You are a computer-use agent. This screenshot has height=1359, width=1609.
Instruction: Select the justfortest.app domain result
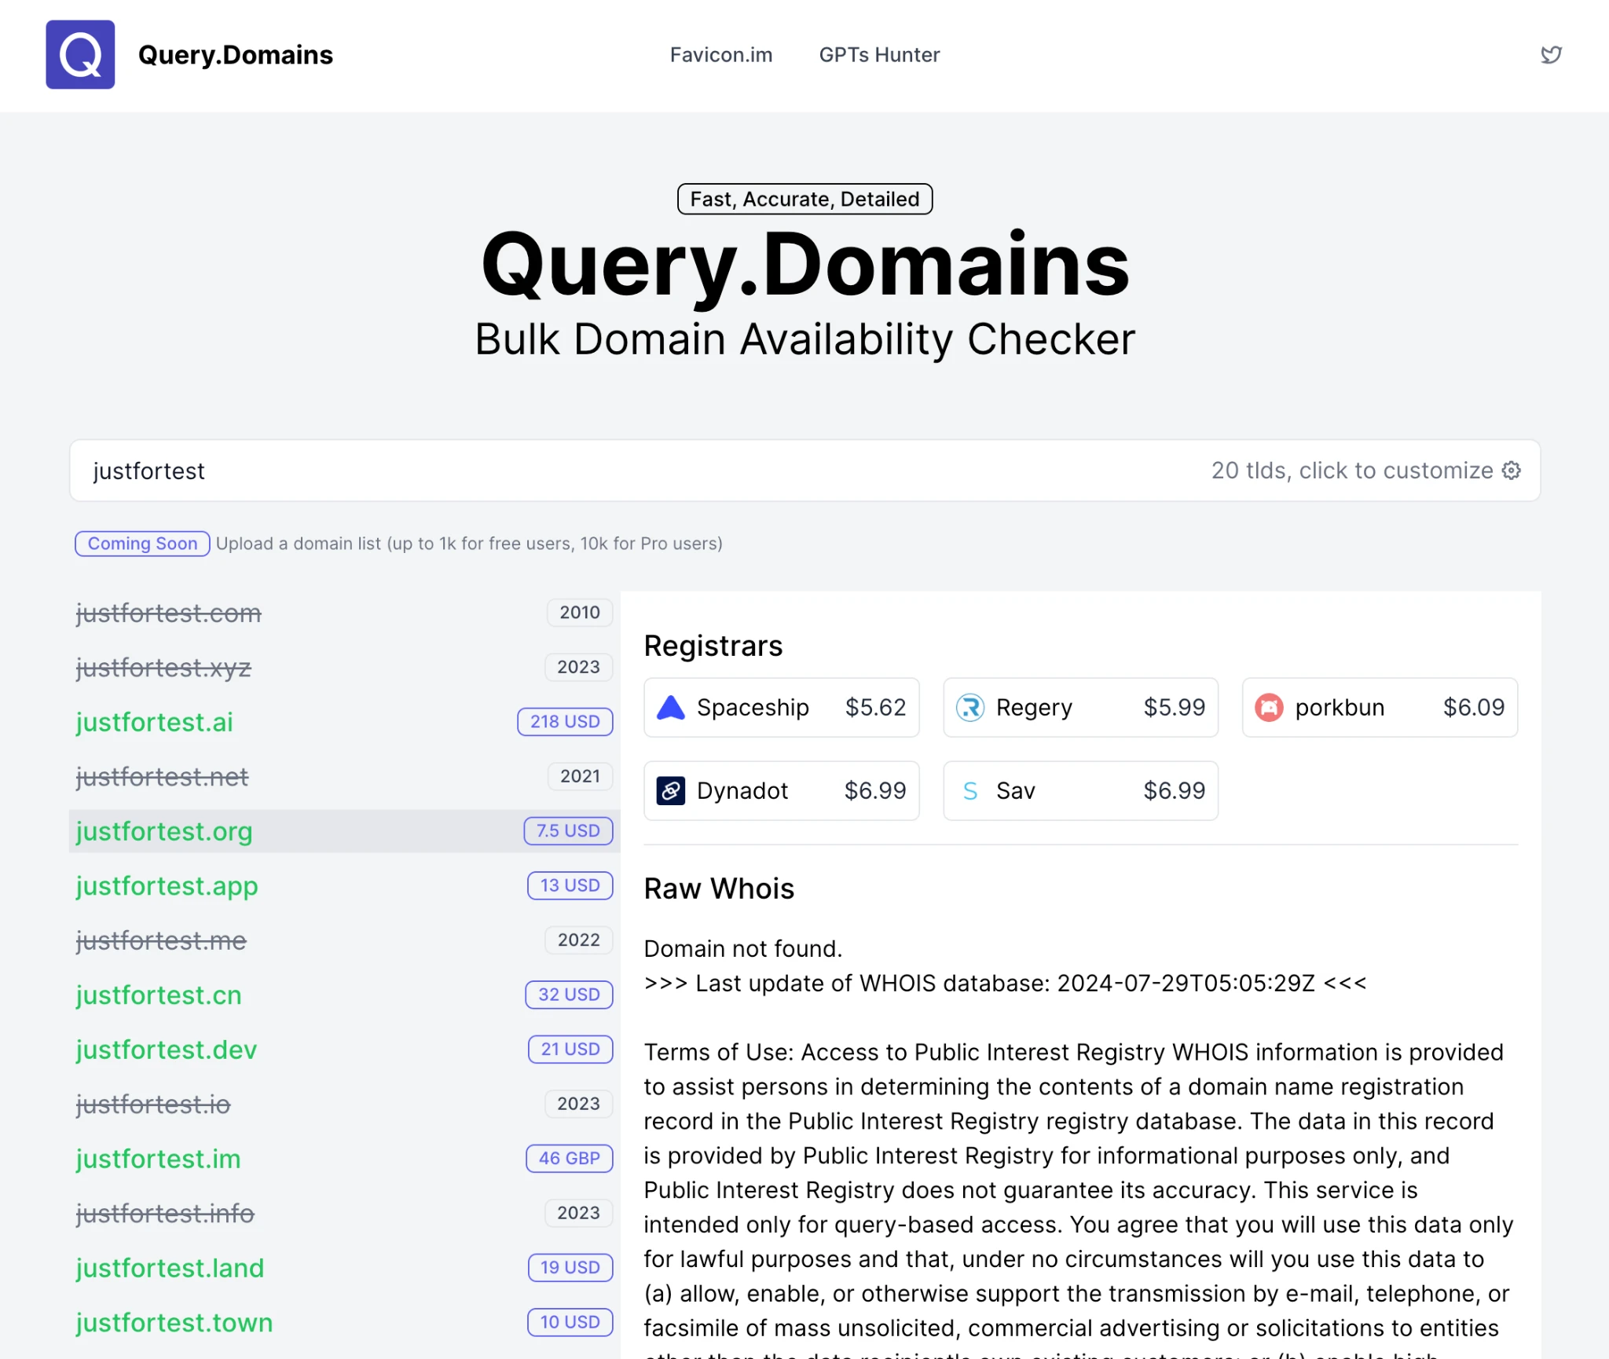(167, 886)
